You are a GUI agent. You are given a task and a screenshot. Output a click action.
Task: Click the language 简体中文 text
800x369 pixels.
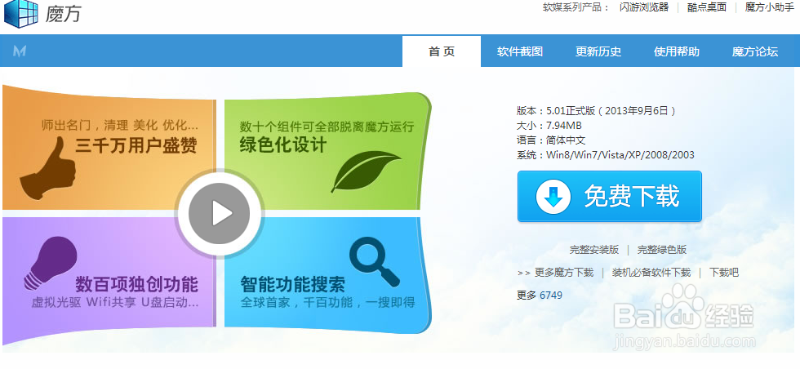[566, 140]
